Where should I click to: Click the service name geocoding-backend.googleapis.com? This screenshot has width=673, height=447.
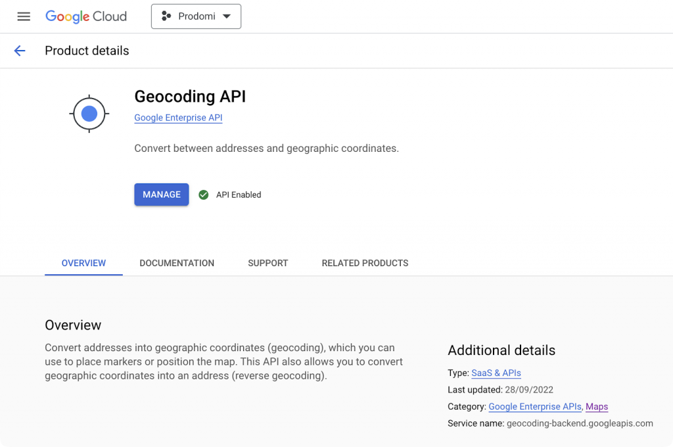pos(580,423)
